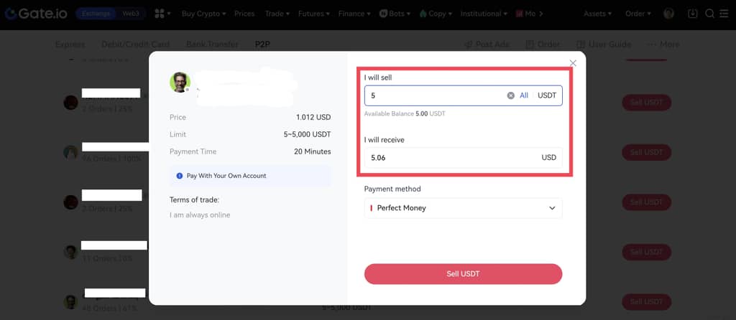The width and height of the screenshot is (736, 320).
Task: Open the search magnifier icon
Action: click(x=709, y=14)
